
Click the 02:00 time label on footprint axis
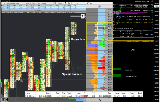(x=67, y=12)
